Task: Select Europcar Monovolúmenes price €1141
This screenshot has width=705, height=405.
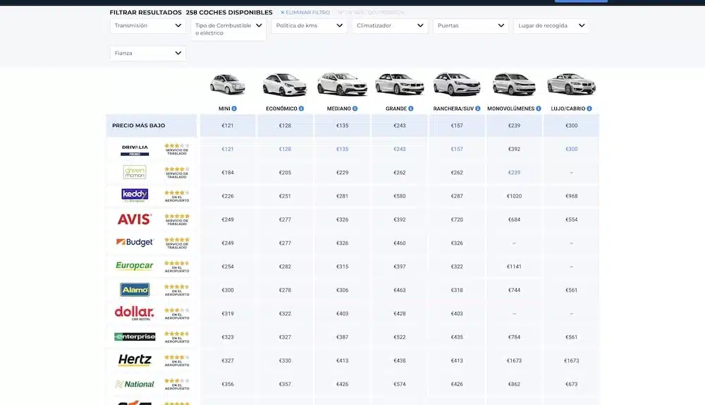Action: click(514, 267)
